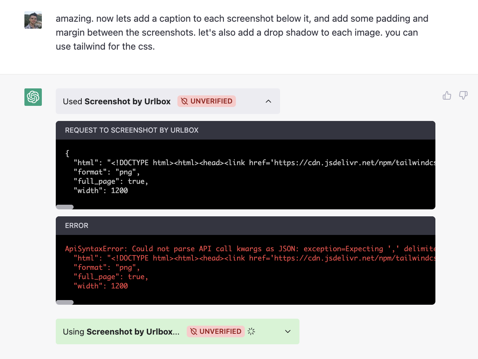Screen dimensions: 478x359
Task: Click the thumbs up feedback icon
Action: coord(447,95)
